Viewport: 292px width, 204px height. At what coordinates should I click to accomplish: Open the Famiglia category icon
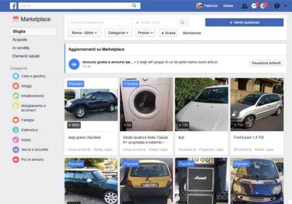pos(16,120)
